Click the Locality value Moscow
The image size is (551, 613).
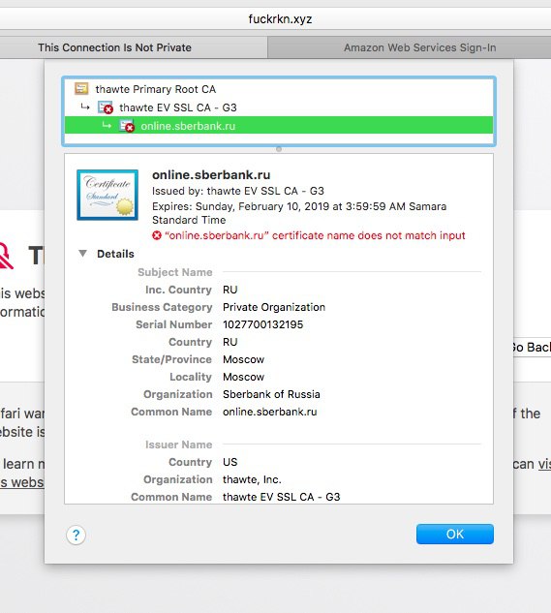pos(243,377)
